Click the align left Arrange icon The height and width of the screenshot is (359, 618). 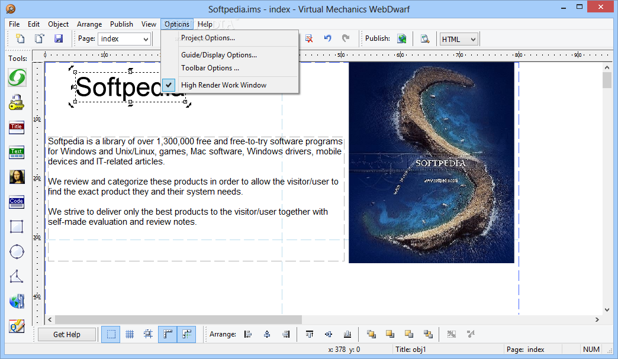coord(248,334)
